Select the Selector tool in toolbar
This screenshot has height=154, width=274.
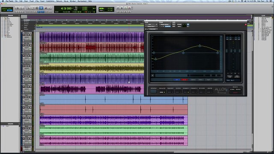tap(37, 8)
